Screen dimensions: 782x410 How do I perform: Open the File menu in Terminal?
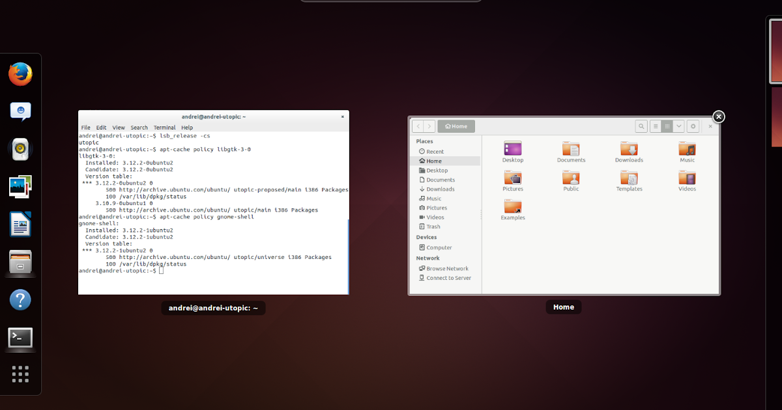(85, 128)
